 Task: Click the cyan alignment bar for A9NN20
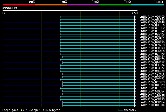tap(99, 57)
